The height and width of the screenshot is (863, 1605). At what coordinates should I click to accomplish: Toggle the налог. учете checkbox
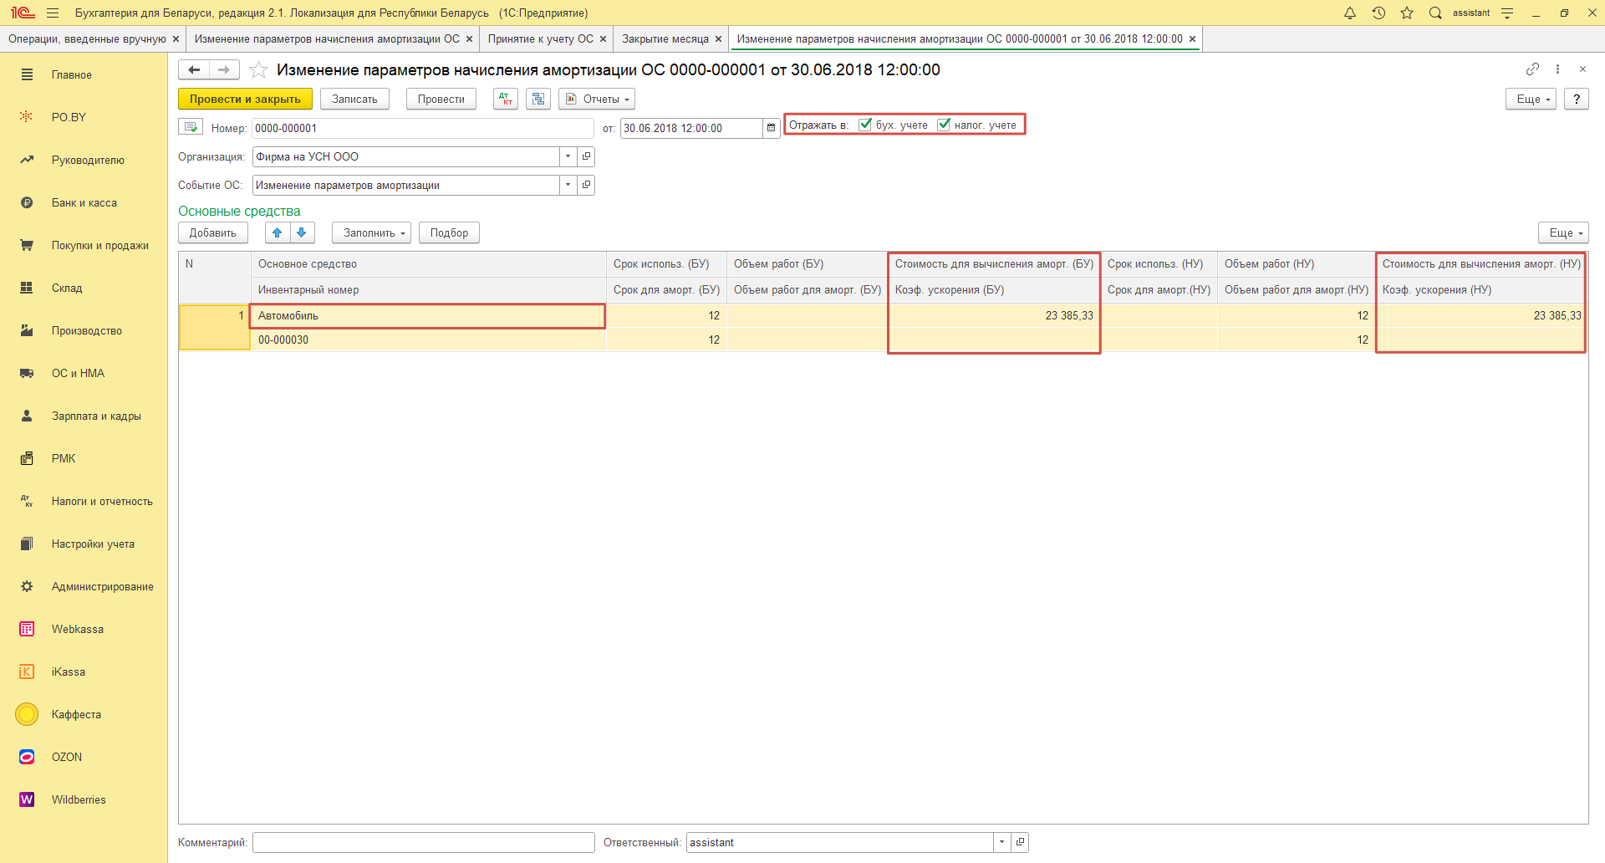944,125
